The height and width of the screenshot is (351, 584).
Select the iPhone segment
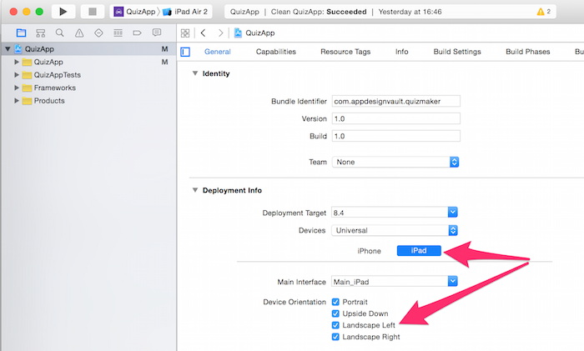click(x=369, y=251)
